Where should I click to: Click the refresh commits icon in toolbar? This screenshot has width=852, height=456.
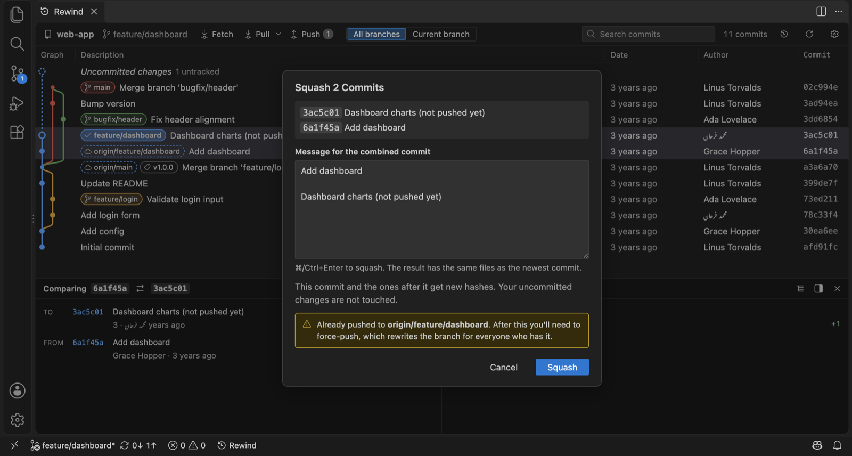(809, 34)
